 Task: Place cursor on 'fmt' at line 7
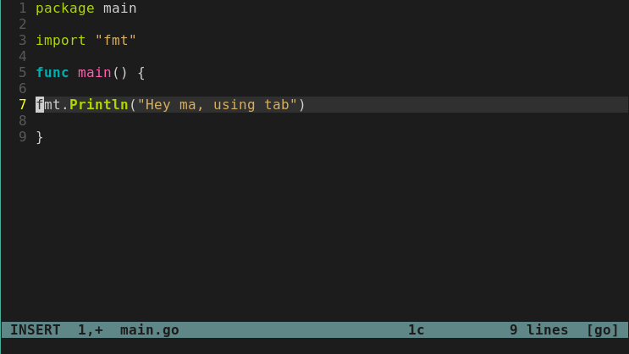48,105
